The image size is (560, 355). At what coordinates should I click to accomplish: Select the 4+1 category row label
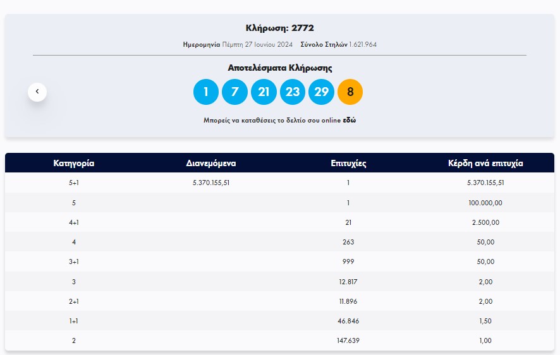click(74, 222)
